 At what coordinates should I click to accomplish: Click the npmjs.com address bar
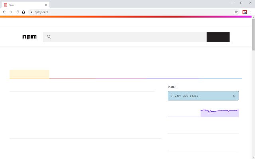[x=133, y=12]
